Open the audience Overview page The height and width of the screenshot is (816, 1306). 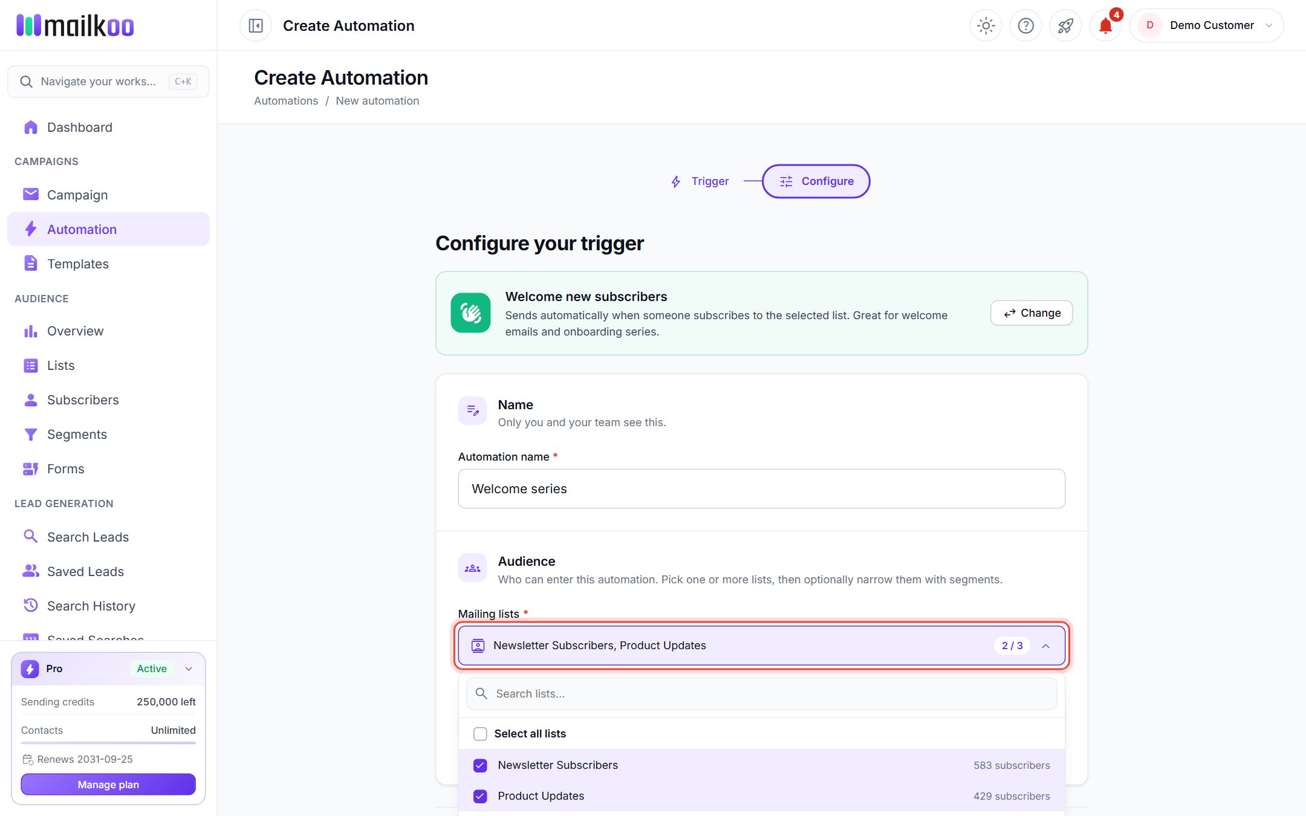[108, 331]
